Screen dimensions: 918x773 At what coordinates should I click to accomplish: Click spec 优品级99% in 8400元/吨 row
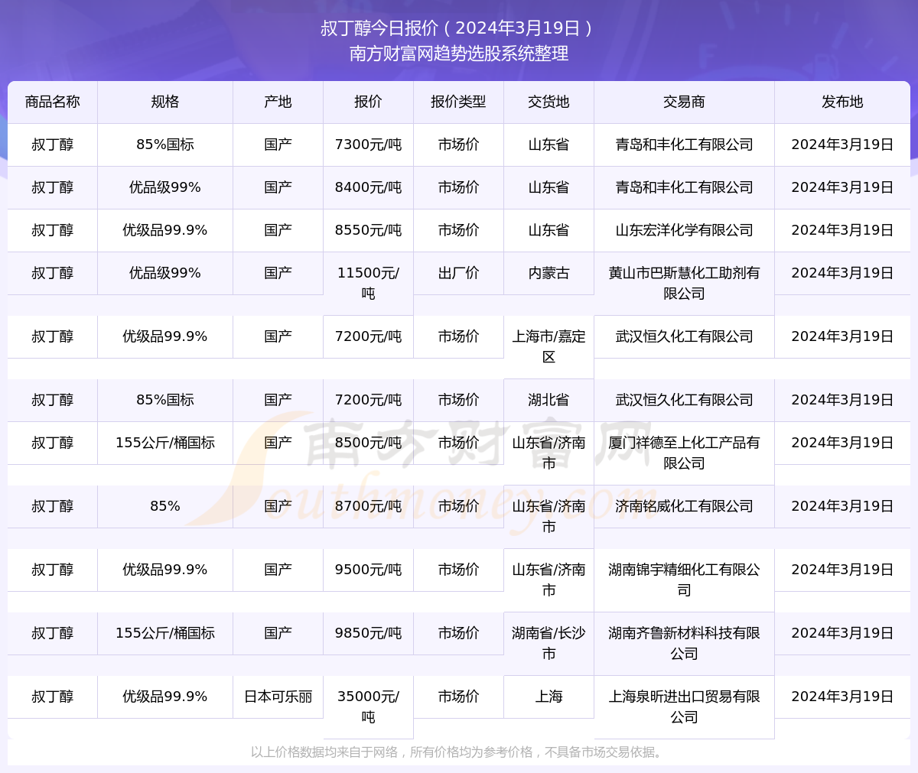165,187
